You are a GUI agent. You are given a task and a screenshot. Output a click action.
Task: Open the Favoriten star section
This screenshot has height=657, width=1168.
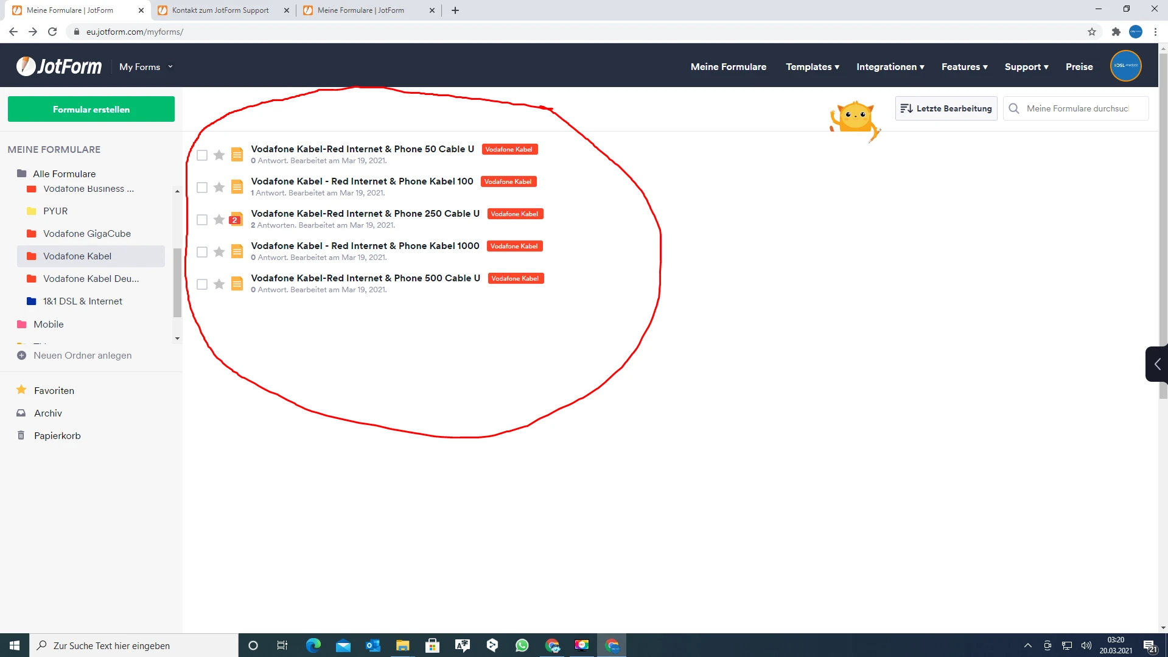[53, 390]
